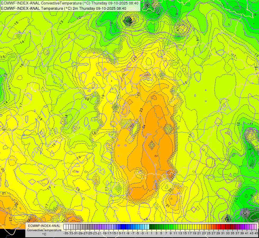
Task: Click legend value 3
Action: [x=156, y=234]
